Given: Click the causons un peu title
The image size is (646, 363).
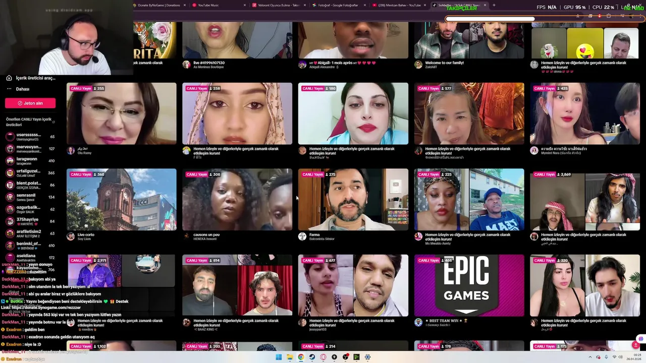Looking at the screenshot, I should pyautogui.click(x=206, y=234).
